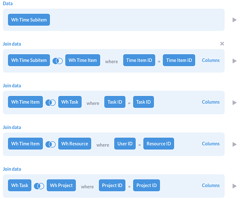Viewport: 240px width, 206px height.
Task: Preview the Wh Task join step
Action: tap(234, 103)
